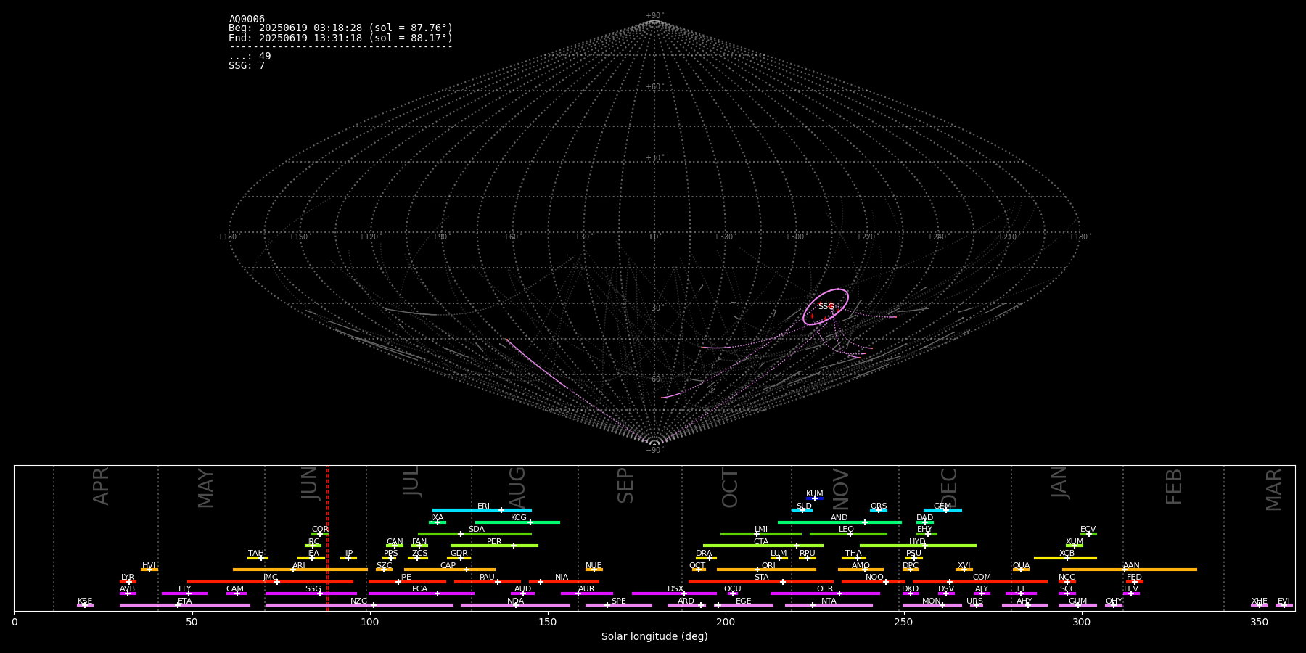Click the ERI shower bar
1306x653 pixels.
(x=482, y=510)
